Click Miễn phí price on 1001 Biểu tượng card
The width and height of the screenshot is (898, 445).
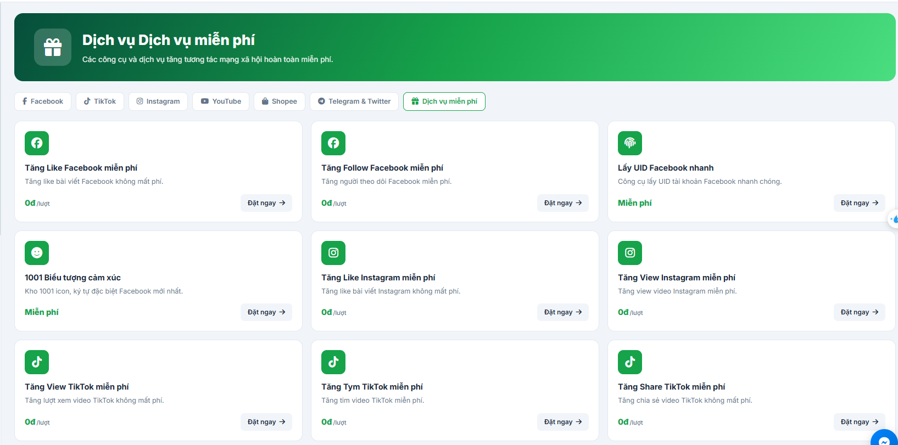coord(41,312)
